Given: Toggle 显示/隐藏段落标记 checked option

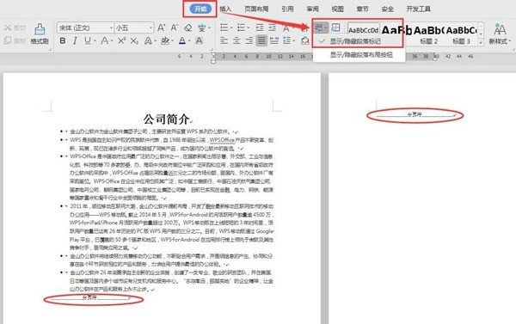Looking at the screenshot, I should (355, 41).
